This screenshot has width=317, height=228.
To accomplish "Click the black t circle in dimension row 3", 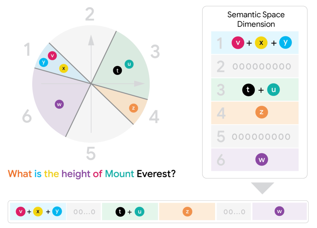I will (x=249, y=90).
